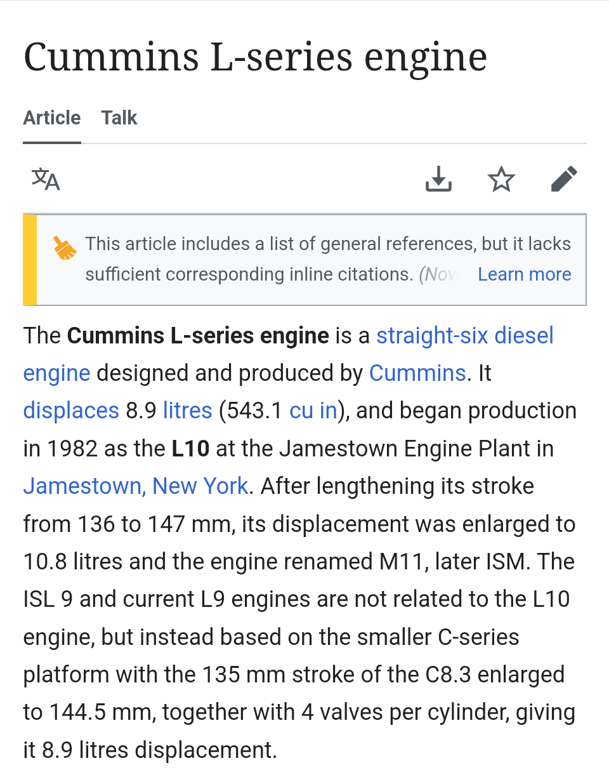Open the Learn more link
The height and width of the screenshot is (777, 609).
pos(525,274)
